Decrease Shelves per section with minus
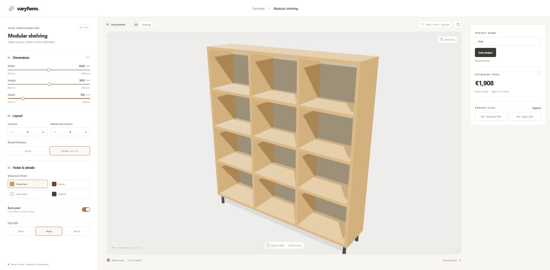This screenshot has width=550, height=270. (54, 132)
